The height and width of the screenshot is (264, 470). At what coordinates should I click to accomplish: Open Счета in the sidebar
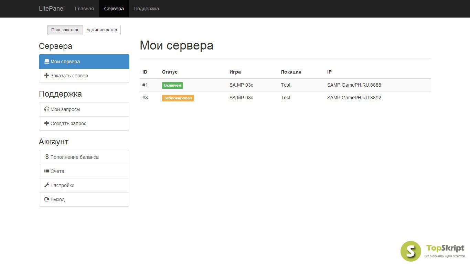click(x=84, y=171)
